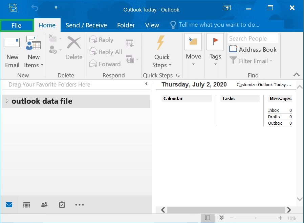304x223 pixels.
Task: Click the Reply button
Action: (102, 40)
